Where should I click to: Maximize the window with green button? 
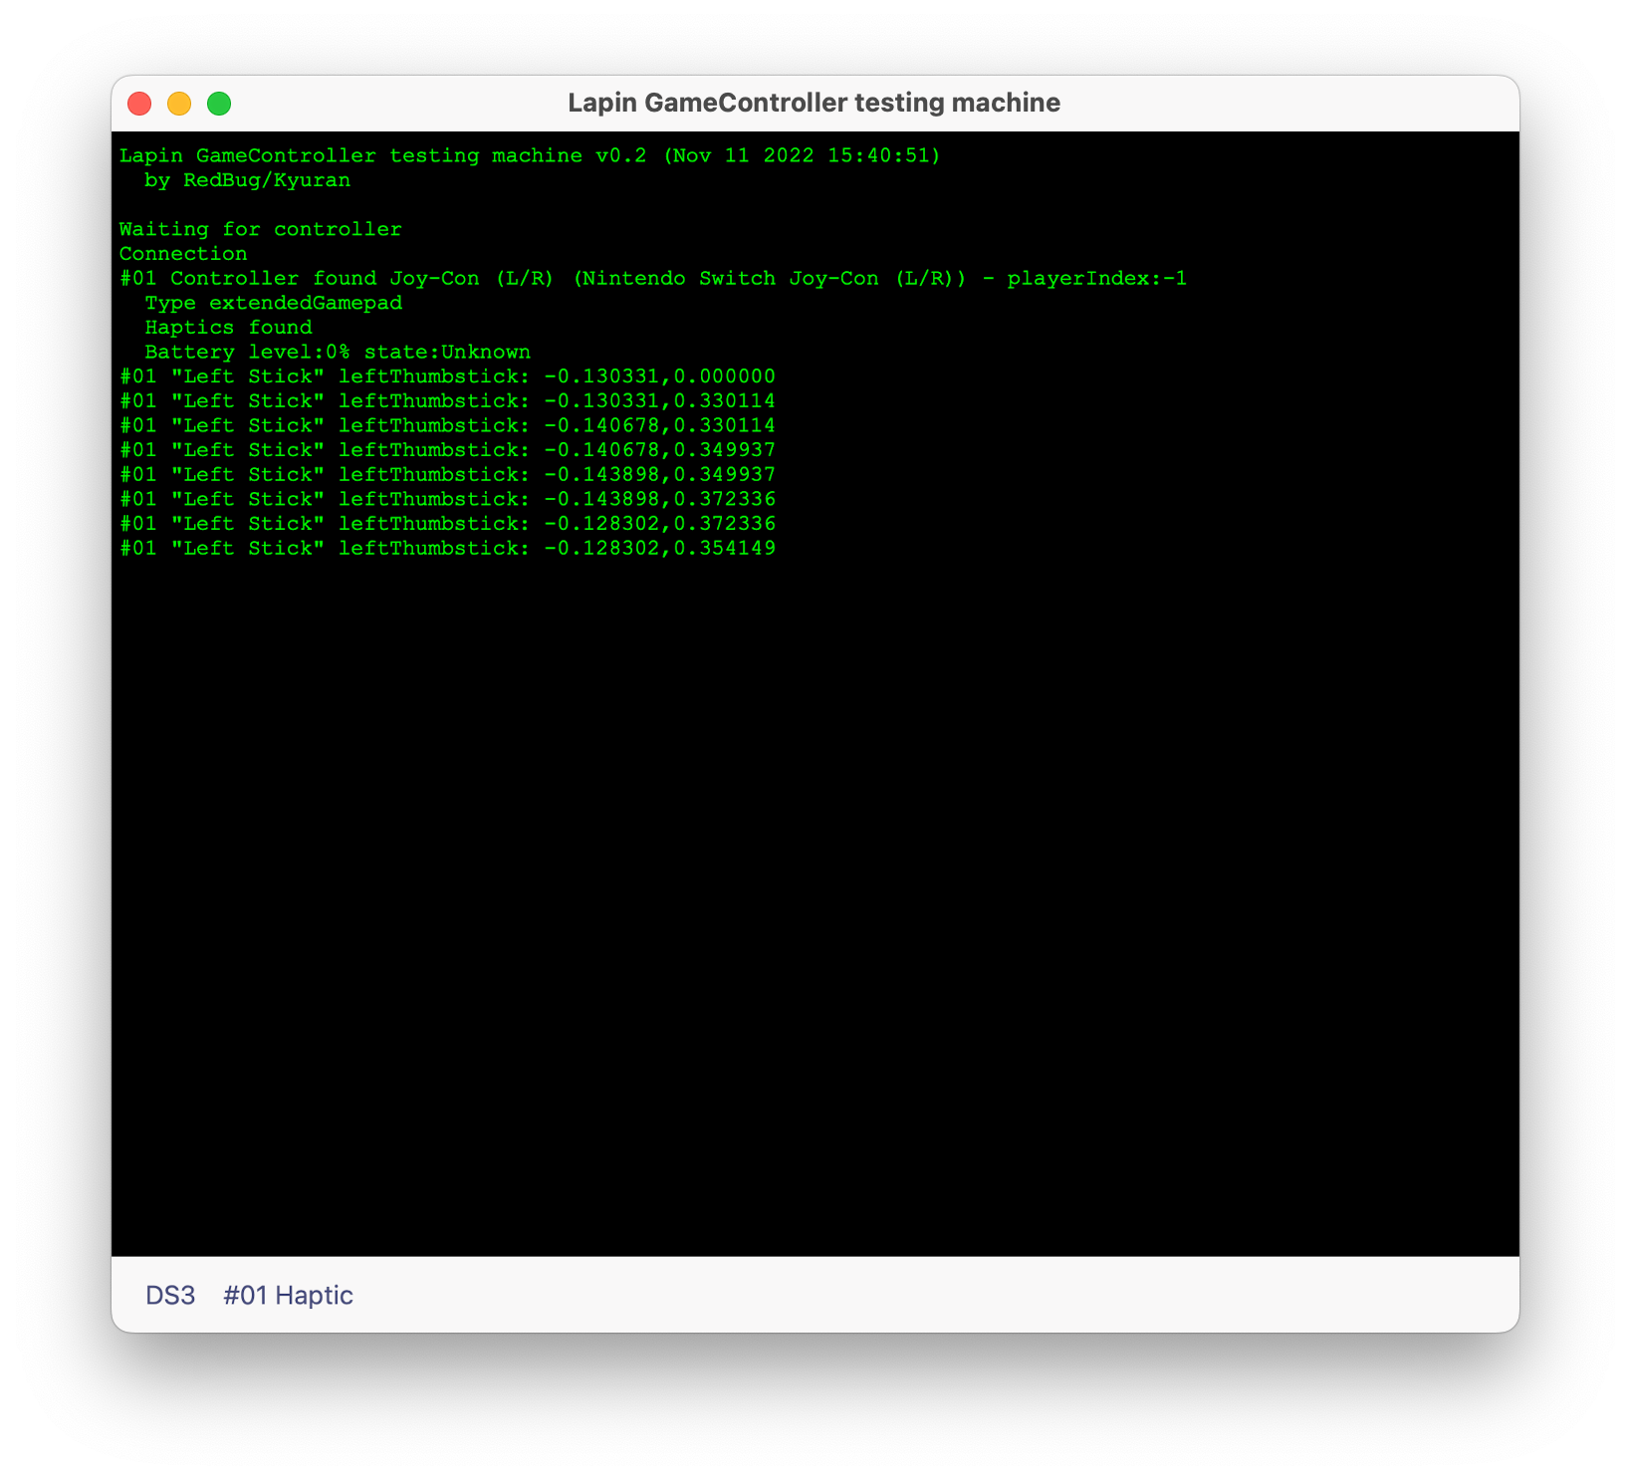tap(219, 104)
